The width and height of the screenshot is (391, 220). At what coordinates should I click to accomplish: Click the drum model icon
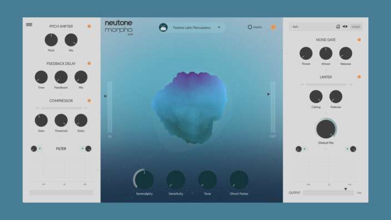coord(163,27)
